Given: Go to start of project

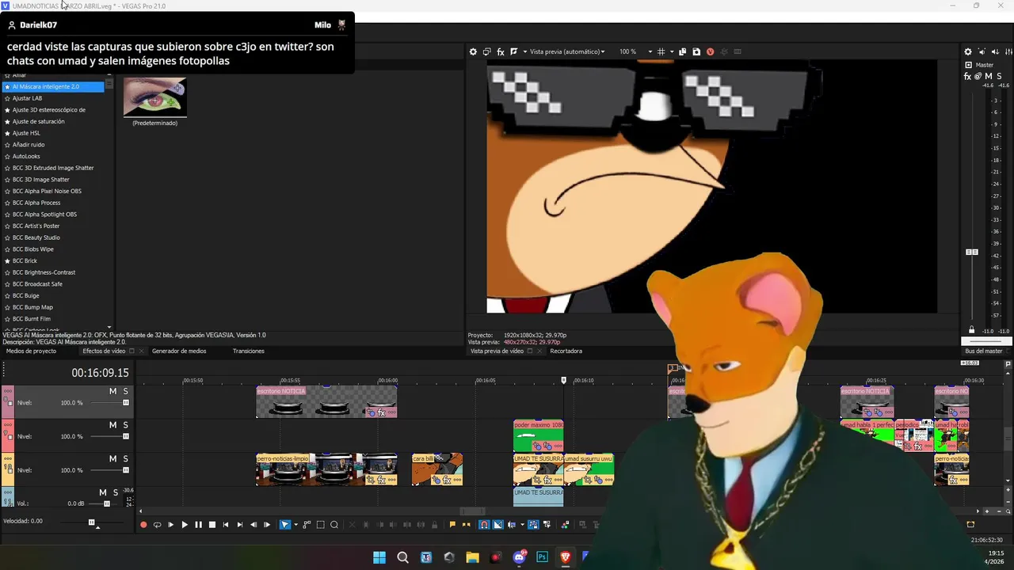Looking at the screenshot, I should coord(226,524).
